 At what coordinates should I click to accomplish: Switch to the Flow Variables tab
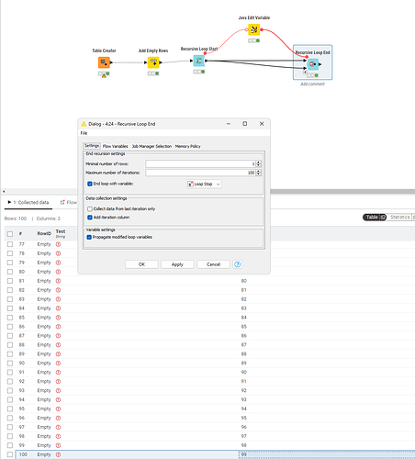[x=116, y=146]
